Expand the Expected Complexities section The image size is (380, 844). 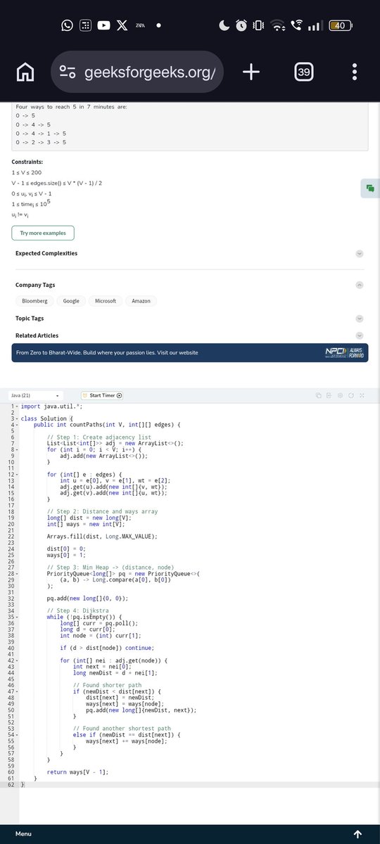360,253
